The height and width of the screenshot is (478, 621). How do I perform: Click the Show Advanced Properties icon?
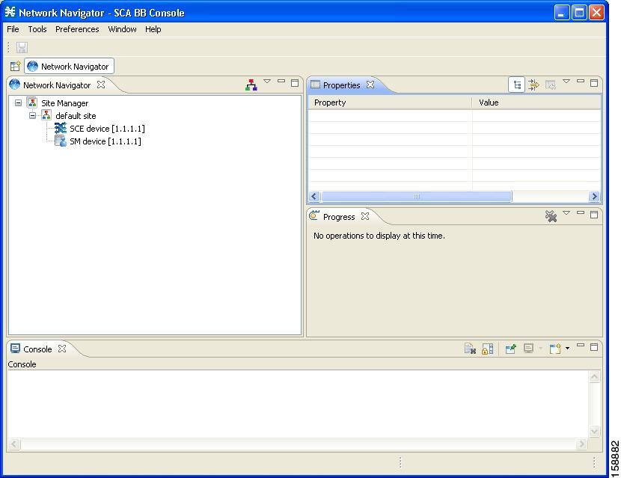point(533,85)
